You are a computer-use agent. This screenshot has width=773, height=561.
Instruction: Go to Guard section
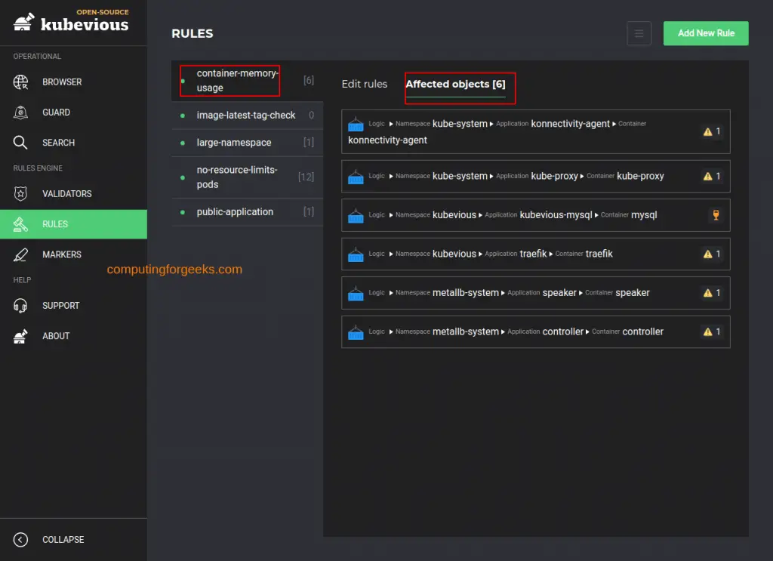(x=73, y=113)
